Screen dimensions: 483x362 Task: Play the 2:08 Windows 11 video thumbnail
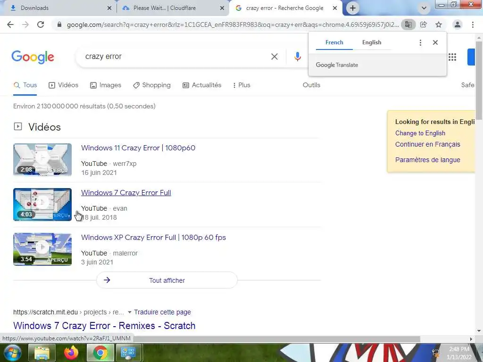[x=42, y=160]
